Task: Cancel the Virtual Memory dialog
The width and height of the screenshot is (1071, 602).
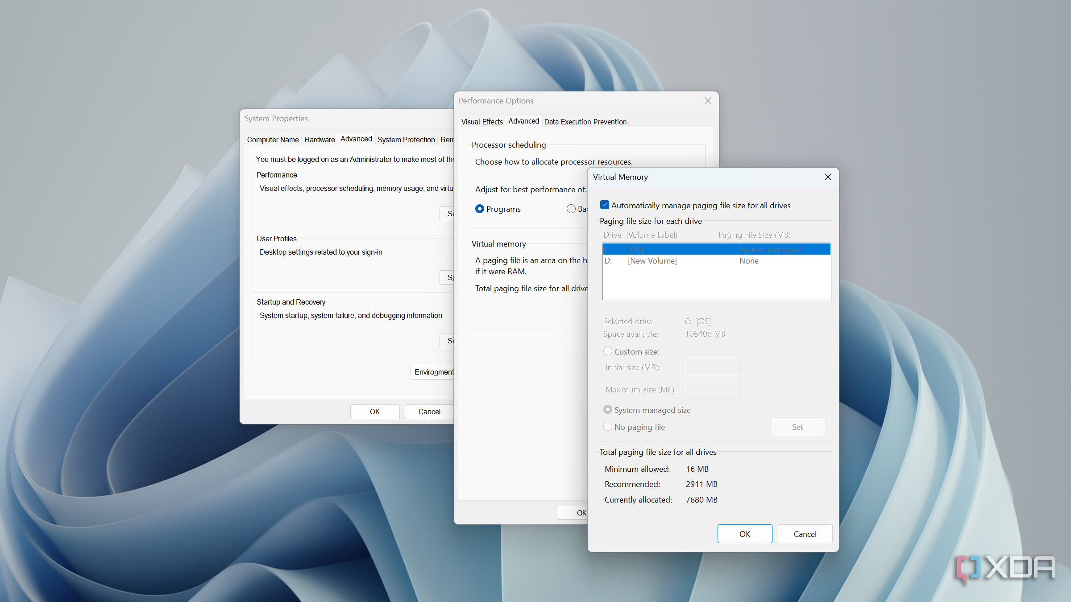Action: (805, 534)
